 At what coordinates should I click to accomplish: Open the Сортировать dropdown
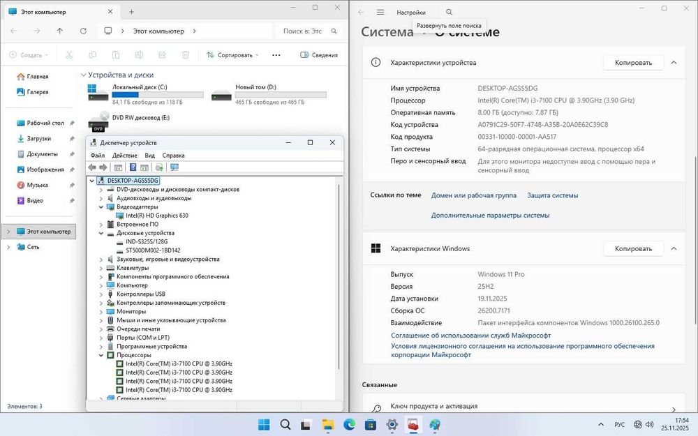pos(232,54)
